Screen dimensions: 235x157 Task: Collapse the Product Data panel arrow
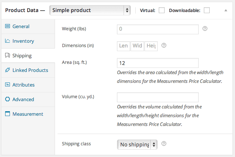point(226,10)
